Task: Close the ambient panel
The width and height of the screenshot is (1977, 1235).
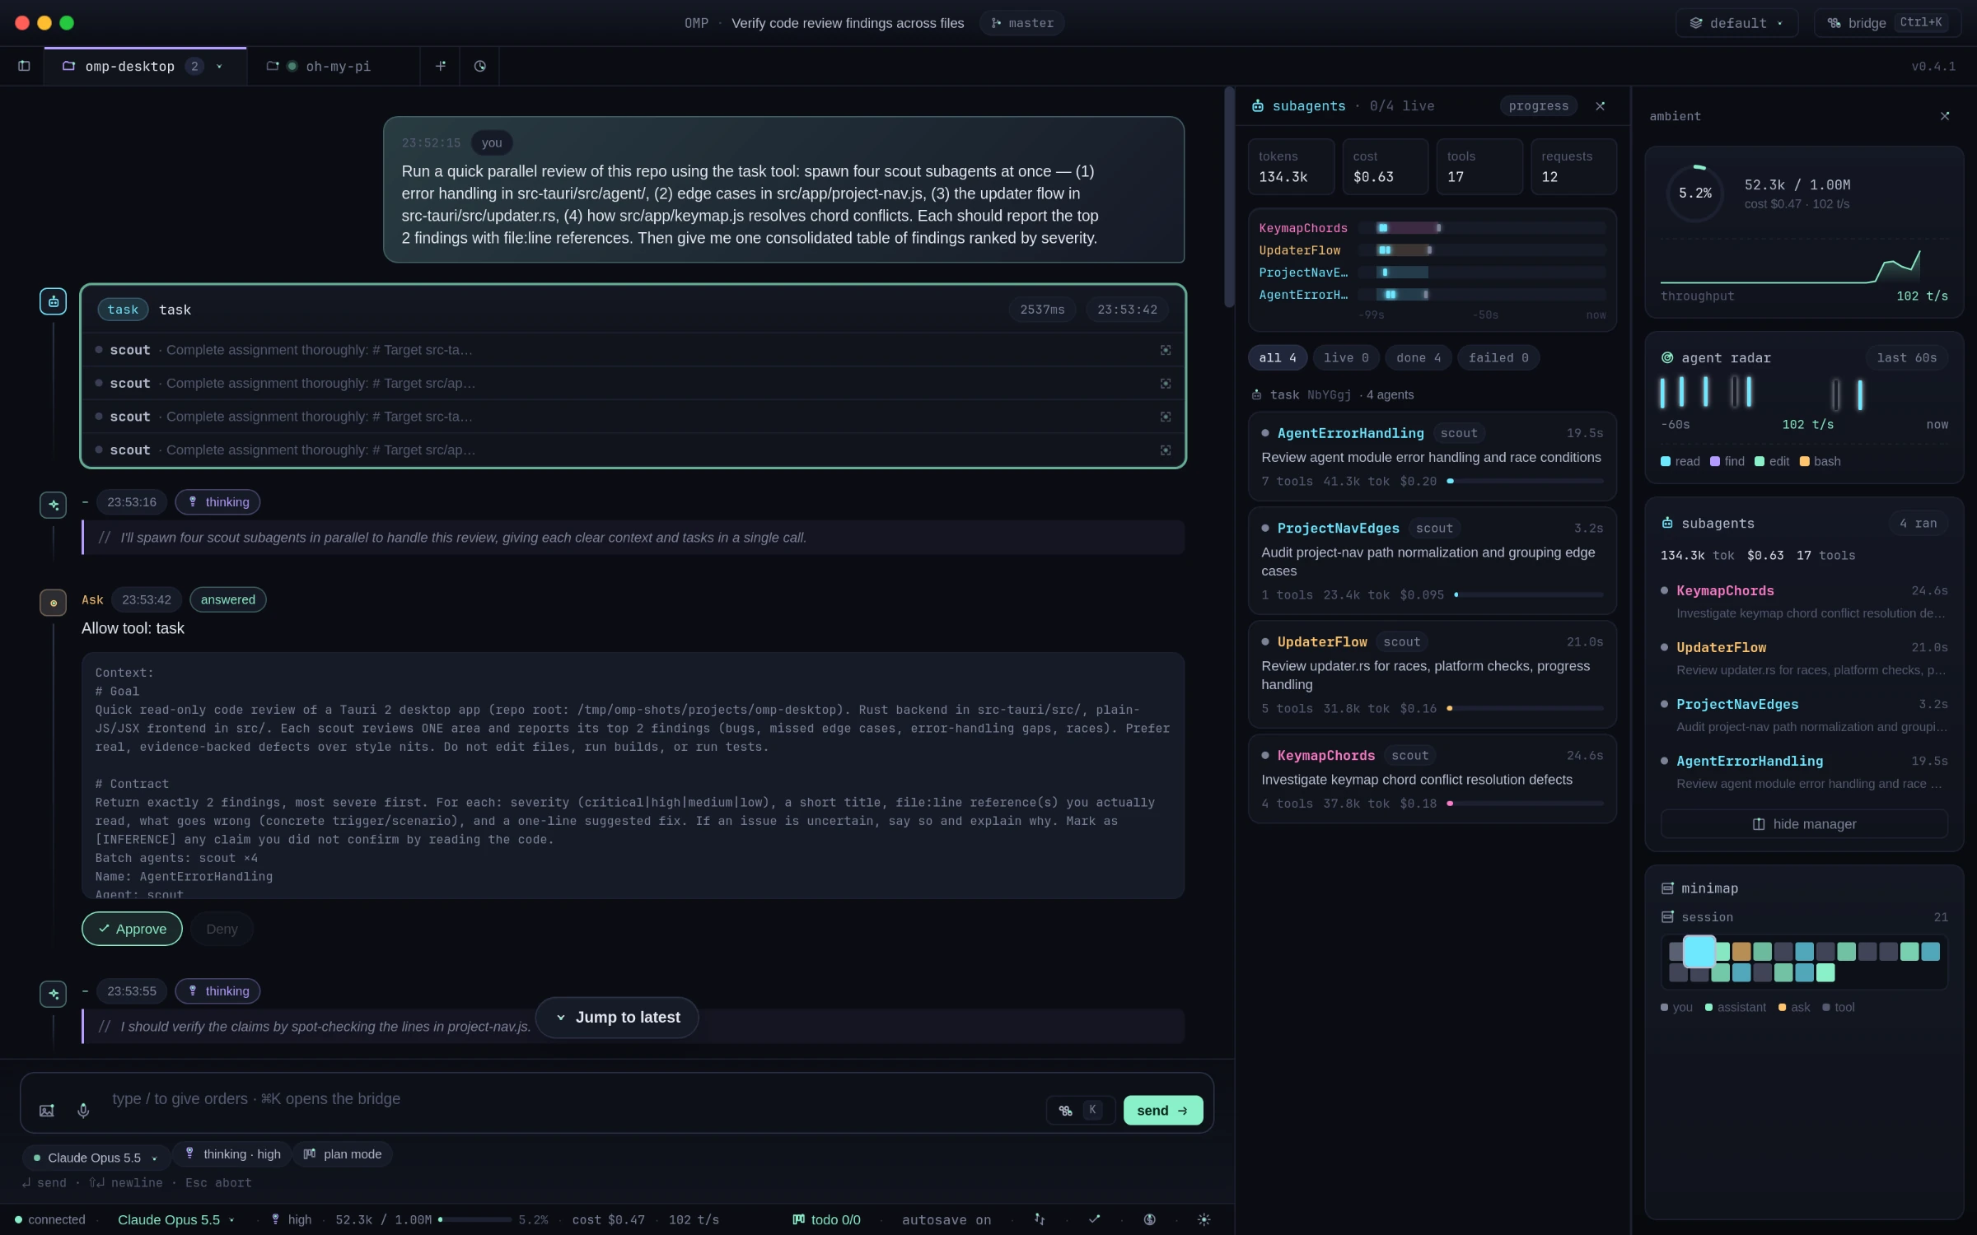Action: tap(1945, 116)
